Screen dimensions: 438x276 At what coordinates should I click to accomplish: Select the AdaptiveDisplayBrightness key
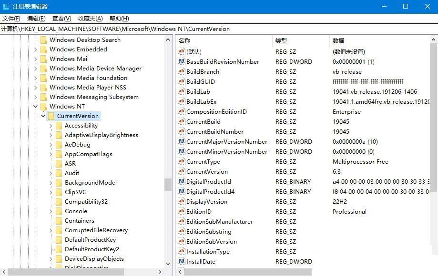point(102,135)
